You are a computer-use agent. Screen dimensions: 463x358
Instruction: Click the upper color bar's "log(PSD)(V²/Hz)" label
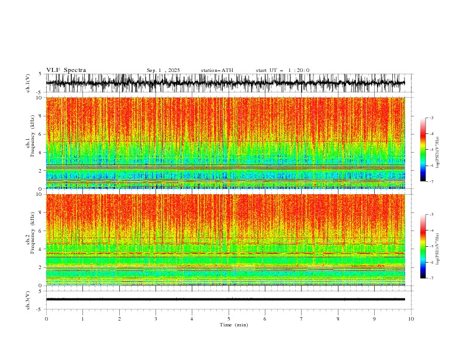(x=438, y=153)
